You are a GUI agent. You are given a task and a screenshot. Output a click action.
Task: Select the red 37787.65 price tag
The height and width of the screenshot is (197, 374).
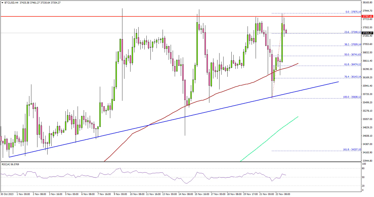(x=367, y=17)
